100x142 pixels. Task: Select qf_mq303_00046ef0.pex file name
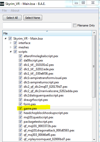pos(40,135)
